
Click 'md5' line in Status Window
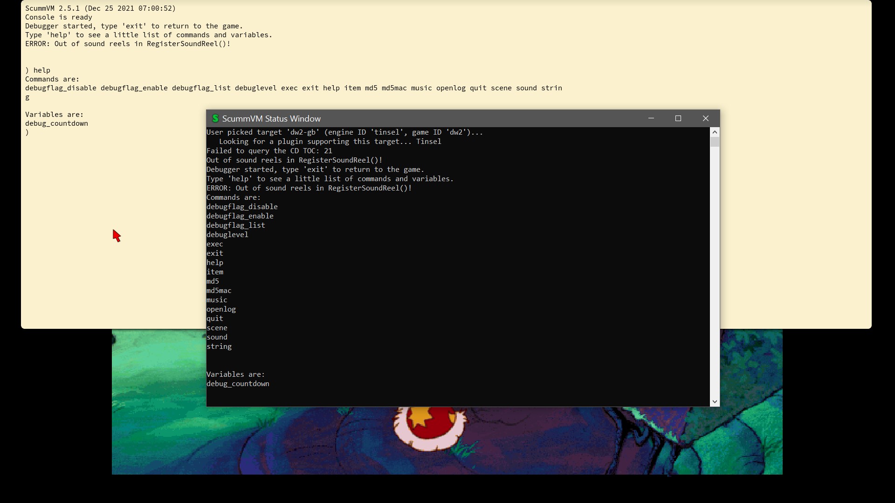click(213, 281)
